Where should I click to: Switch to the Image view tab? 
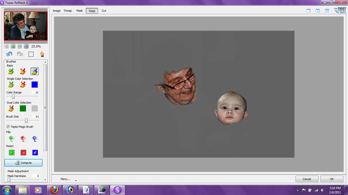[57, 11]
